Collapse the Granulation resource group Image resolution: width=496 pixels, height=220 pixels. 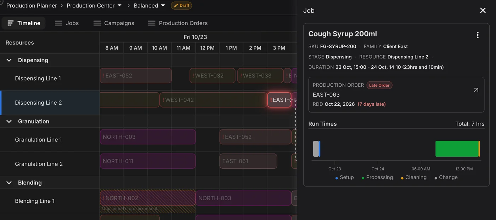9,121
